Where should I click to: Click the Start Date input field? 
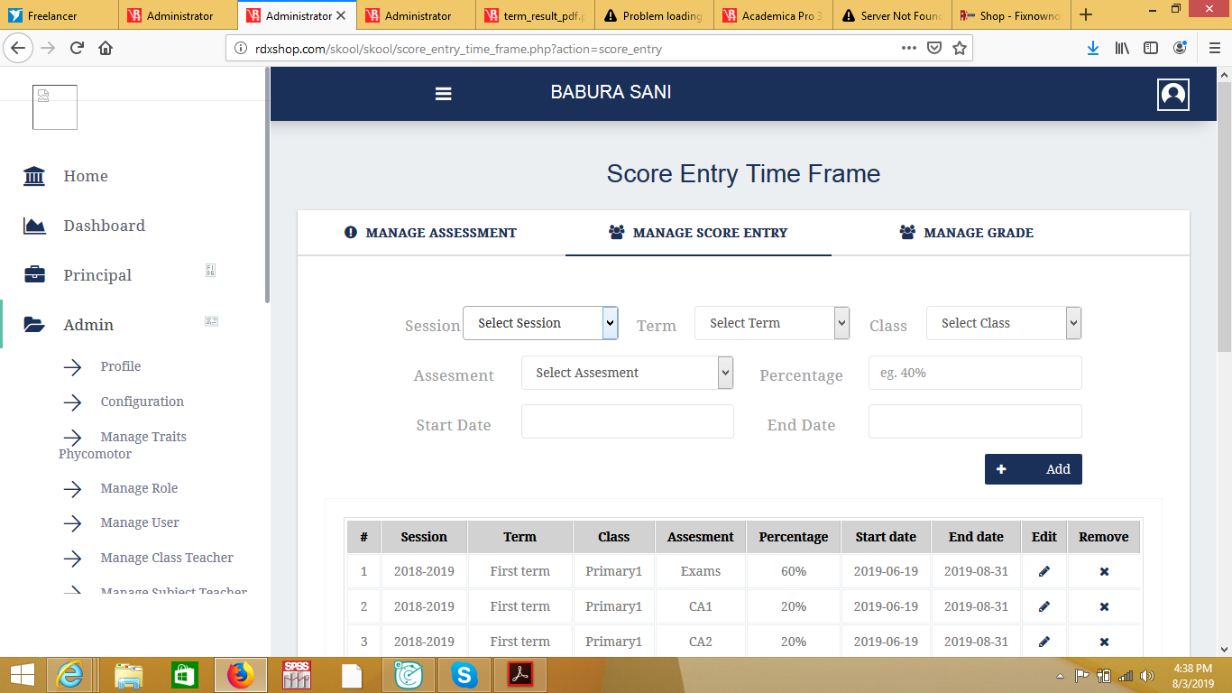point(627,421)
